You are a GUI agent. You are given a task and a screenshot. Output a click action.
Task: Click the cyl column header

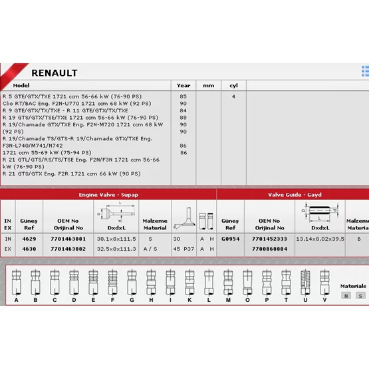[233, 86]
